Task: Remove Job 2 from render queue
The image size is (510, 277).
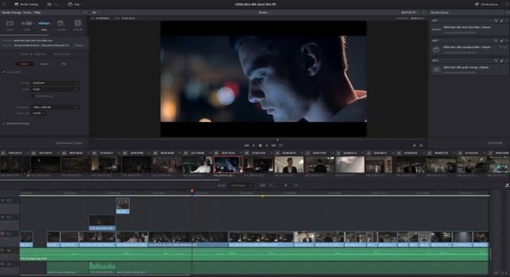Action: click(507, 41)
